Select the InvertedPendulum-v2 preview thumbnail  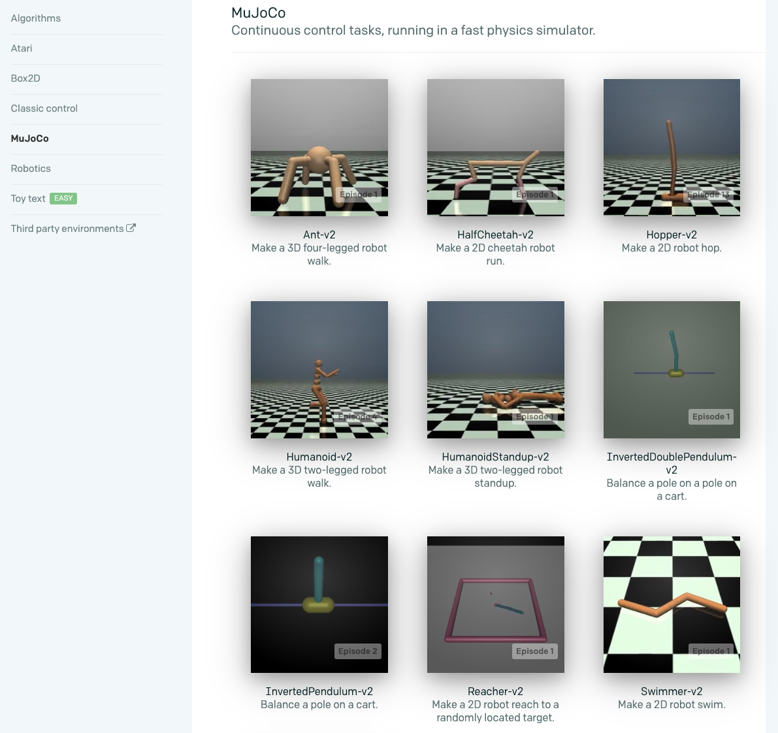coord(319,604)
